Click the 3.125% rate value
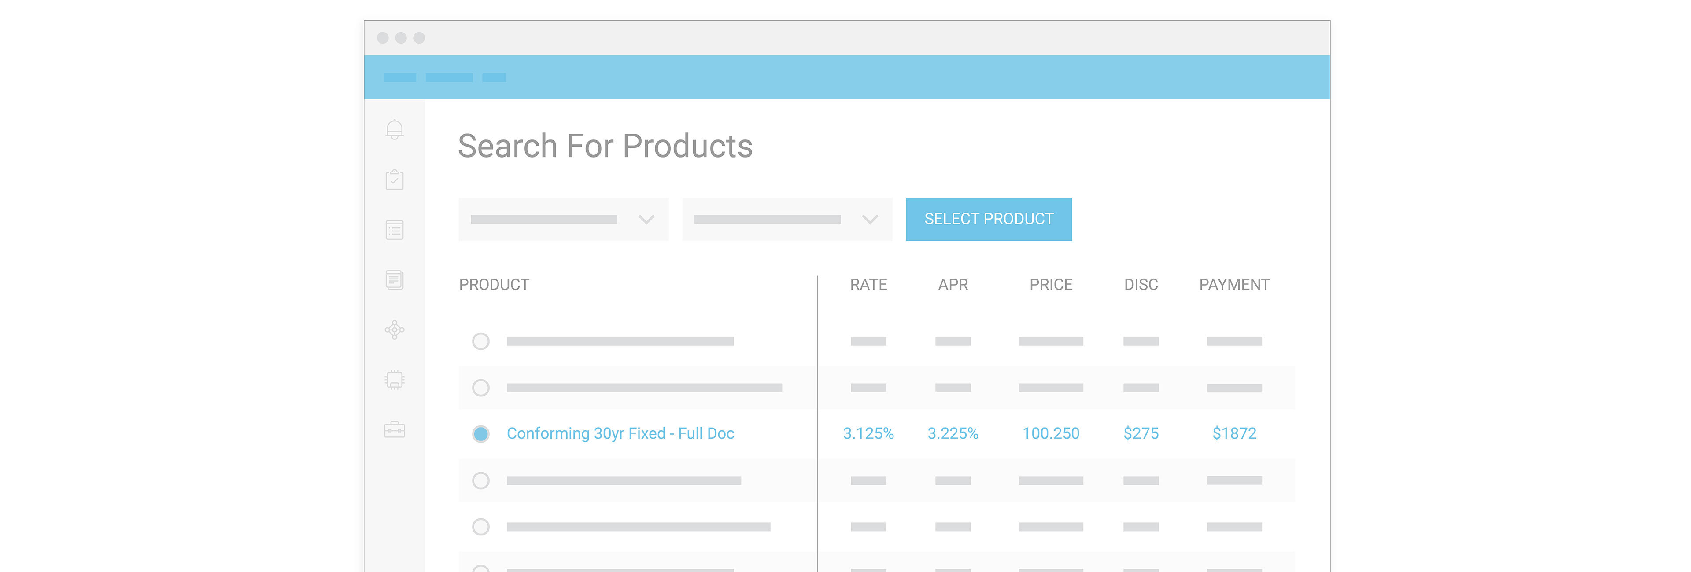Viewport: 1691px width, 572px height. tap(868, 433)
